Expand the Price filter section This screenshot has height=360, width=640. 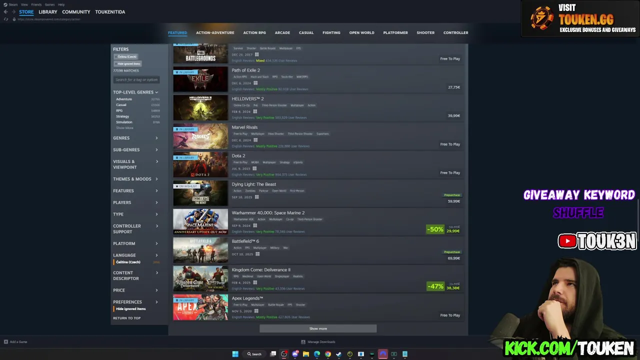pyautogui.click(x=135, y=290)
